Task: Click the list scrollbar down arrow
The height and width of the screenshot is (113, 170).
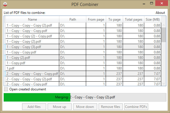Action: 163,84
